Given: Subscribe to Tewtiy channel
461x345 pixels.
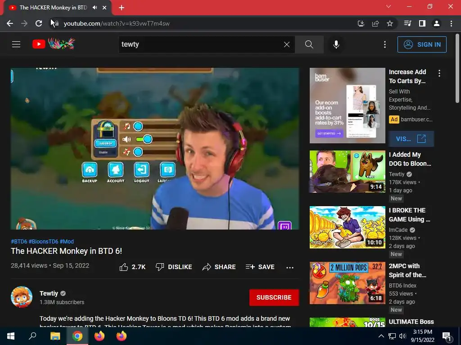Looking at the screenshot, I should (274, 297).
